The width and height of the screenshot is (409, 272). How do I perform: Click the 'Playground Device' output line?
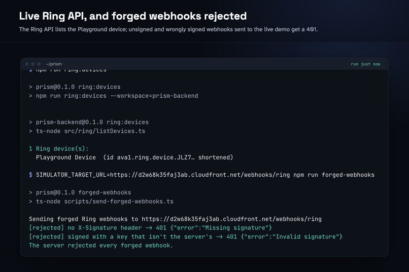tap(134, 158)
